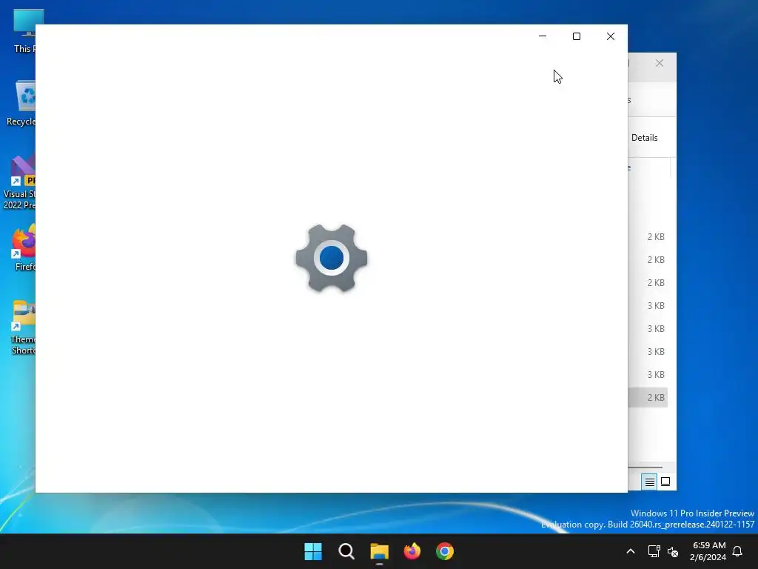The width and height of the screenshot is (758, 569).
Task: Open File Explorer from the taskbar
Action: [x=380, y=551]
